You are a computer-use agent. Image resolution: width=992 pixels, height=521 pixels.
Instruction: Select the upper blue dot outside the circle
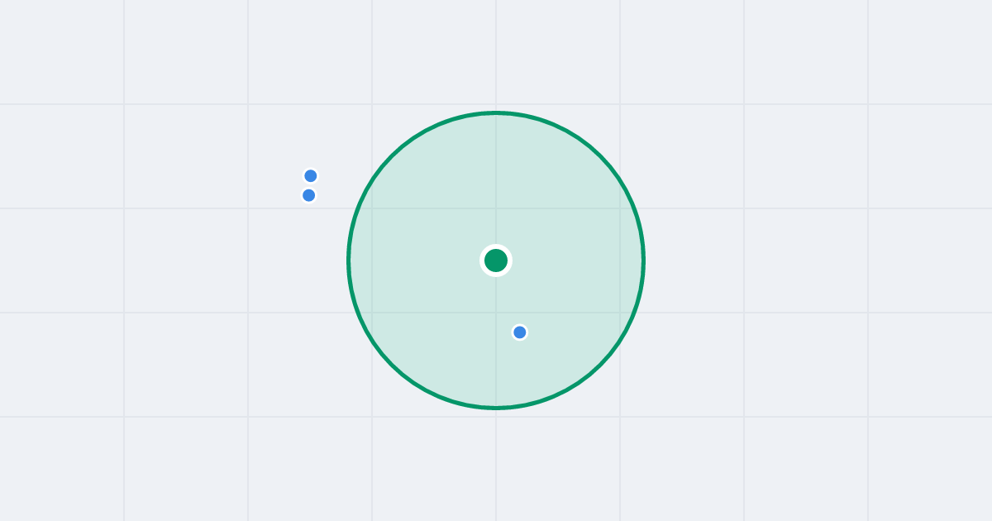(311, 176)
